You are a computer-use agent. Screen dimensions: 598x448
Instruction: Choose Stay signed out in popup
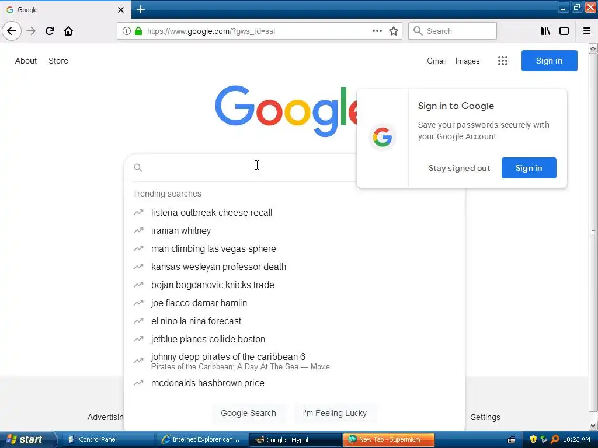[x=459, y=168]
